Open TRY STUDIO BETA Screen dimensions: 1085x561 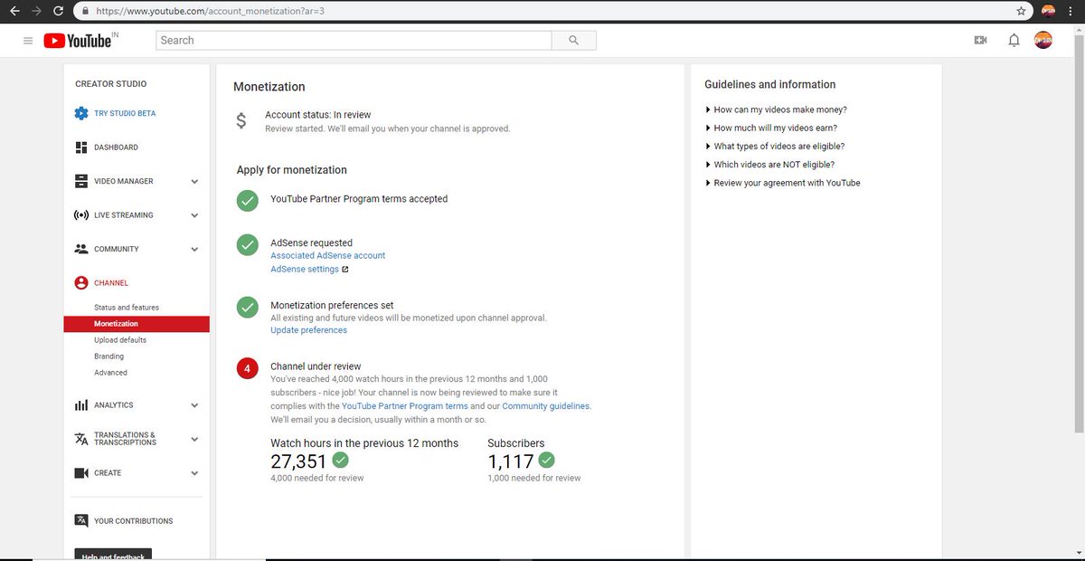click(x=125, y=114)
